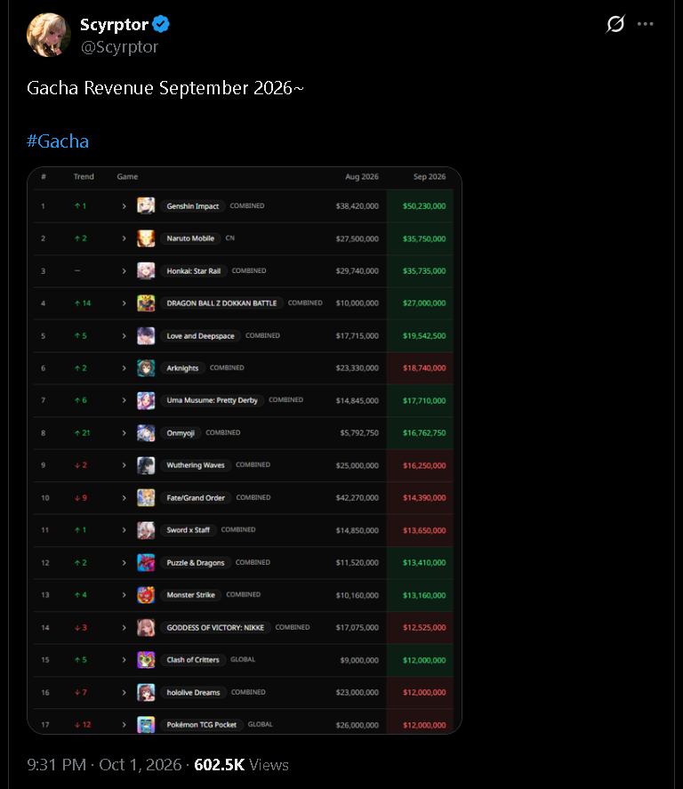Click the Naruto Mobile game icon
683x789 pixels.
pyautogui.click(x=146, y=238)
